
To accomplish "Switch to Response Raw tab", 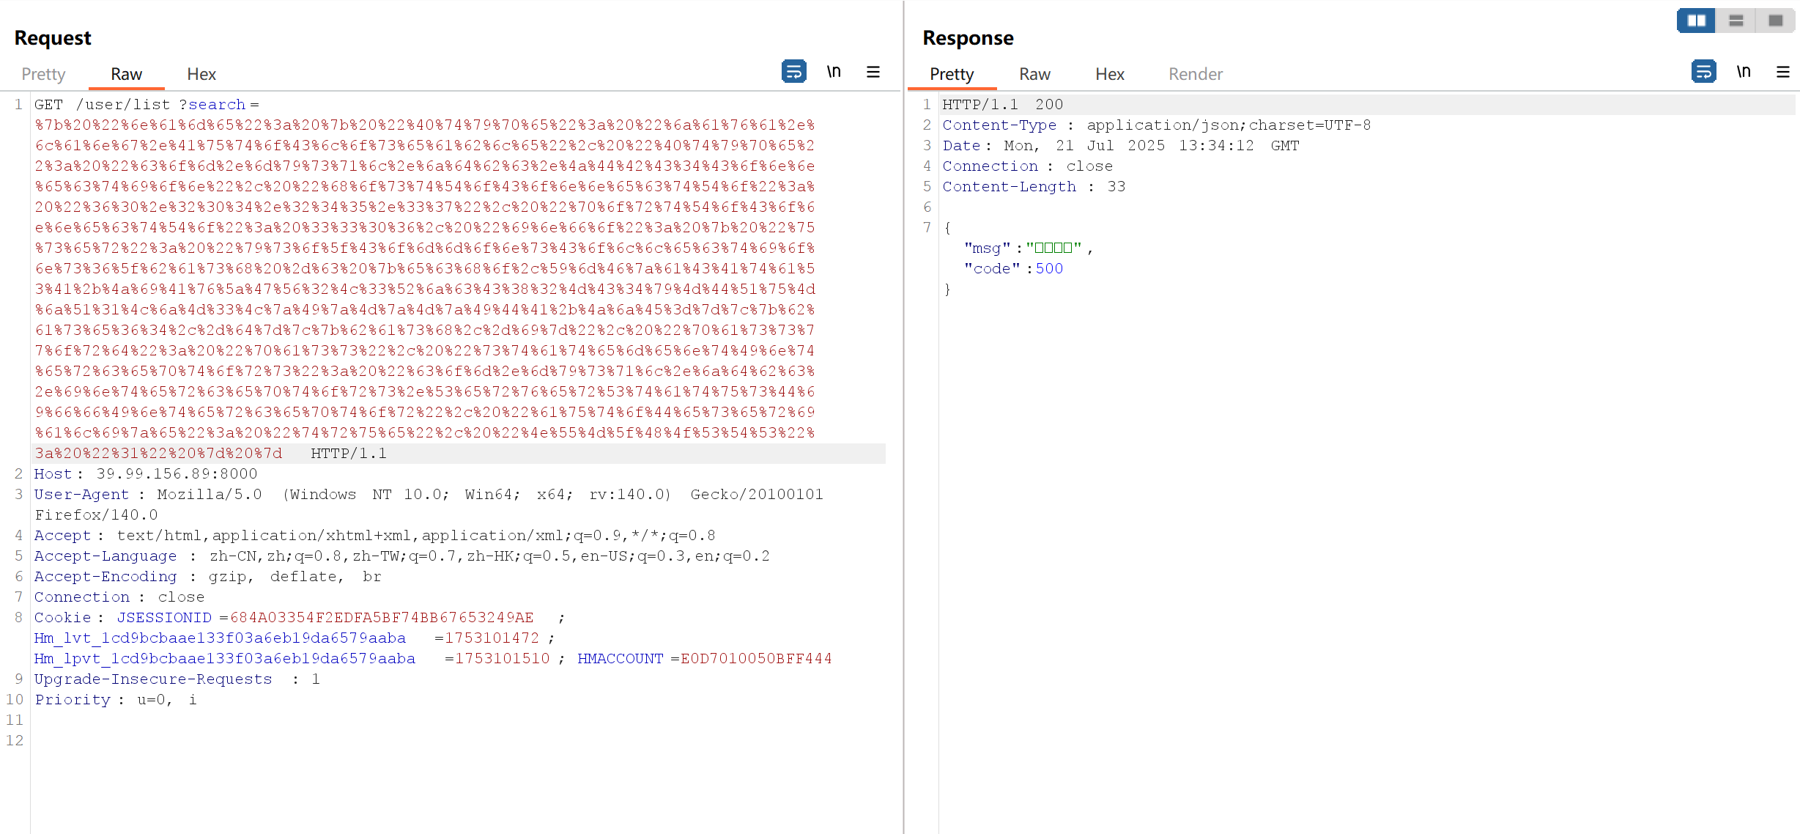I will (x=1034, y=74).
